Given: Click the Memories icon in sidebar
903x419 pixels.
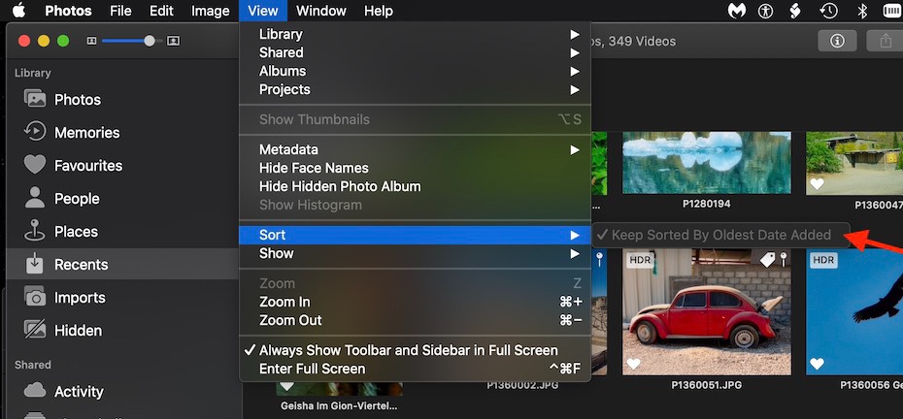Looking at the screenshot, I should click(x=35, y=131).
